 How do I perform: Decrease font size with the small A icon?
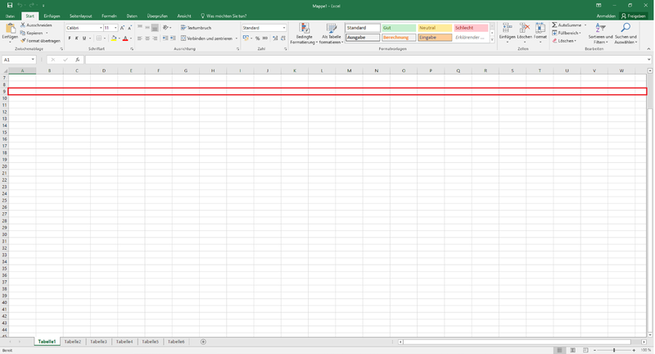pyautogui.click(x=129, y=28)
